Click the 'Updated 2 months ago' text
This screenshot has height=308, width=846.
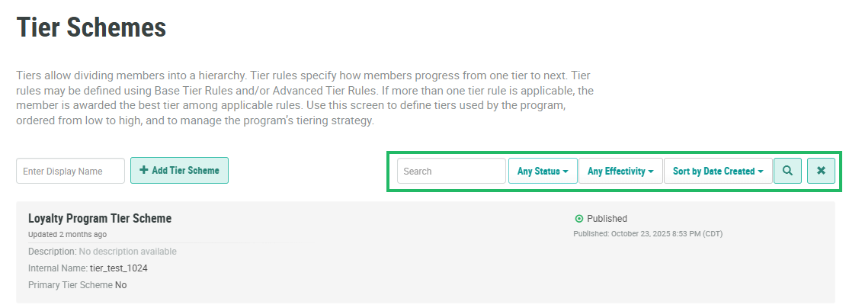(x=67, y=234)
